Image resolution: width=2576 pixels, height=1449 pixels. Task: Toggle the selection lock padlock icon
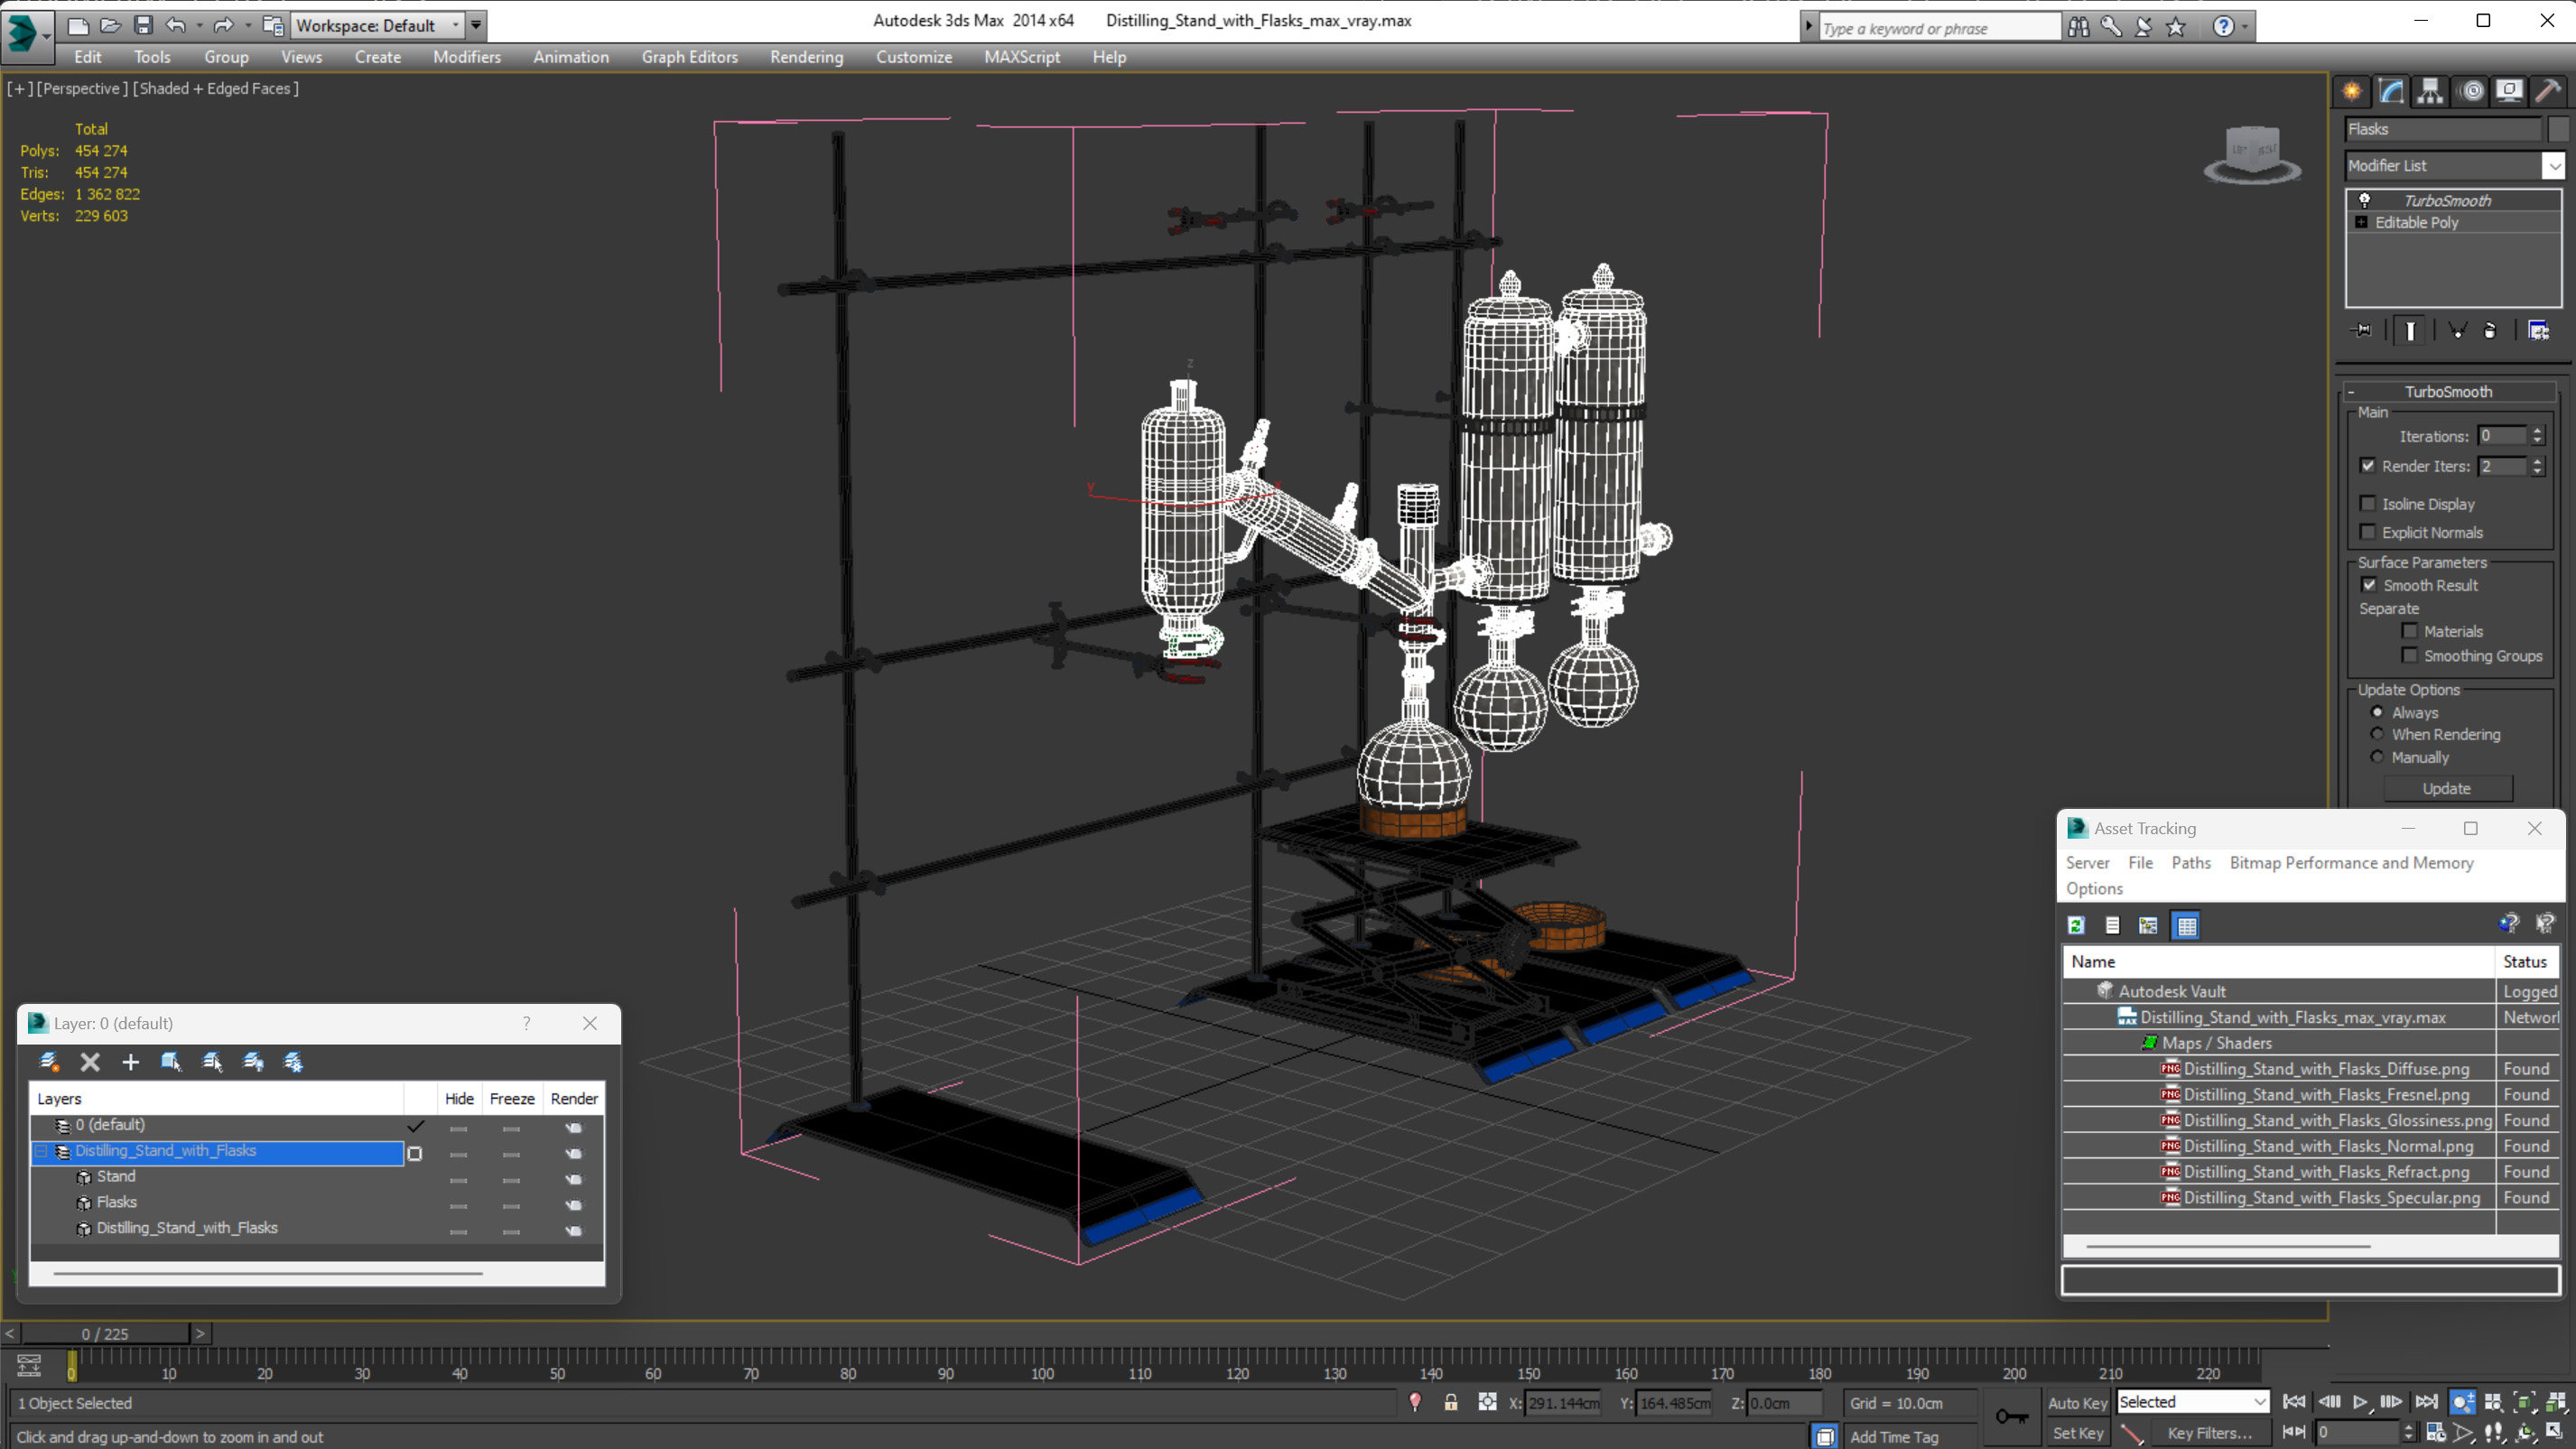[x=1450, y=1402]
